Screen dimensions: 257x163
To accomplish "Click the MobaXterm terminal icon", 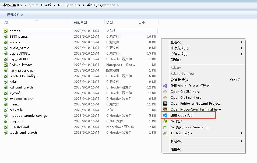I will [x=165, y=109].
